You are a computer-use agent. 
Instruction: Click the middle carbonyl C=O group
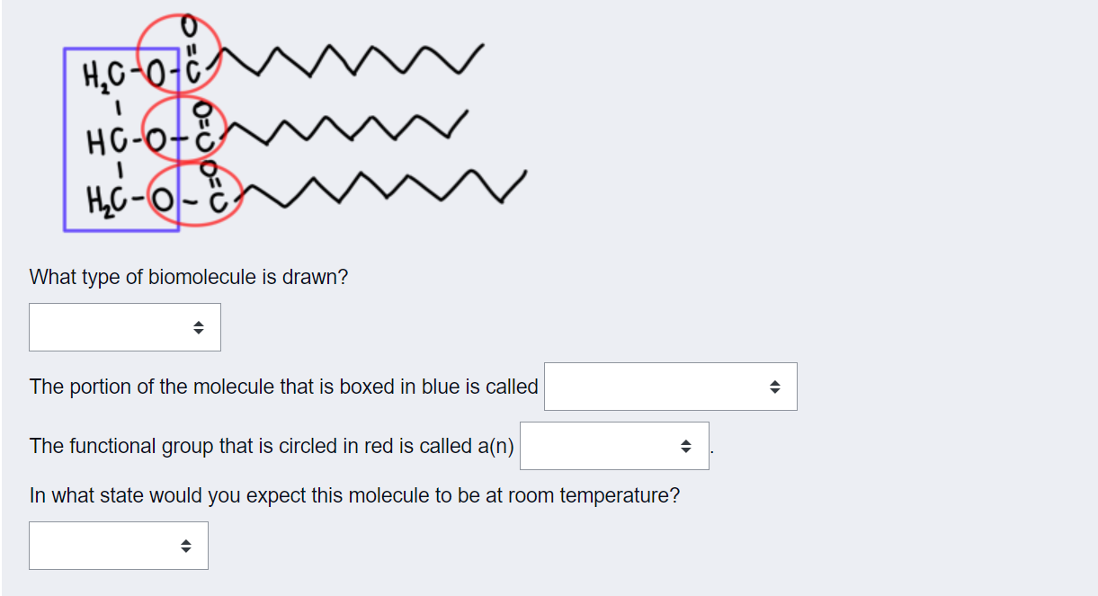tap(203, 124)
